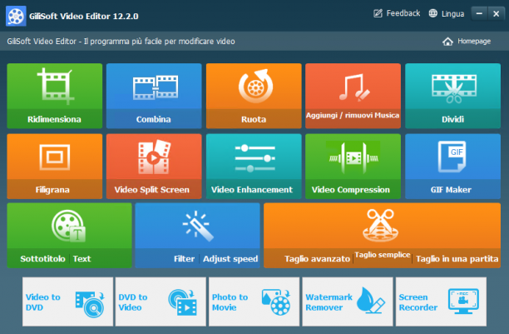Open the Lingua language menu
This screenshot has height=334, width=509.
click(x=447, y=13)
